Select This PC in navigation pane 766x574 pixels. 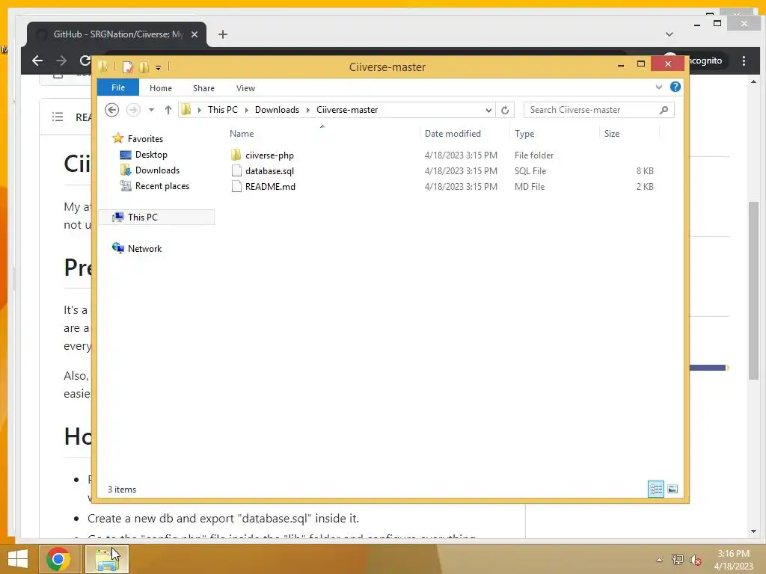(156, 217)
